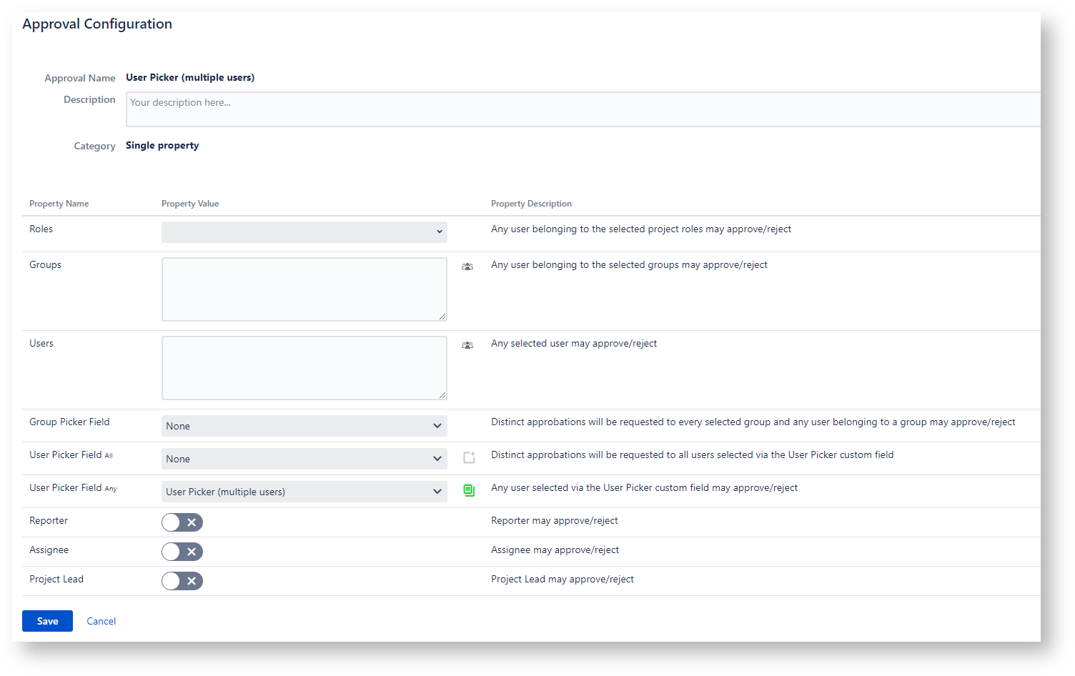Open the group picker icon beside Groups
The width and height of the screenshot is (1075, 676).
(467, 267)
